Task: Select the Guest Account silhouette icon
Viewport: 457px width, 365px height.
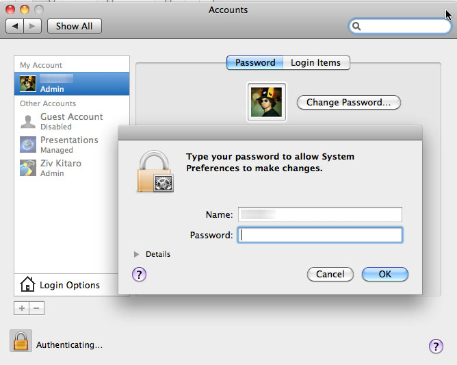Action: (28, 121)
